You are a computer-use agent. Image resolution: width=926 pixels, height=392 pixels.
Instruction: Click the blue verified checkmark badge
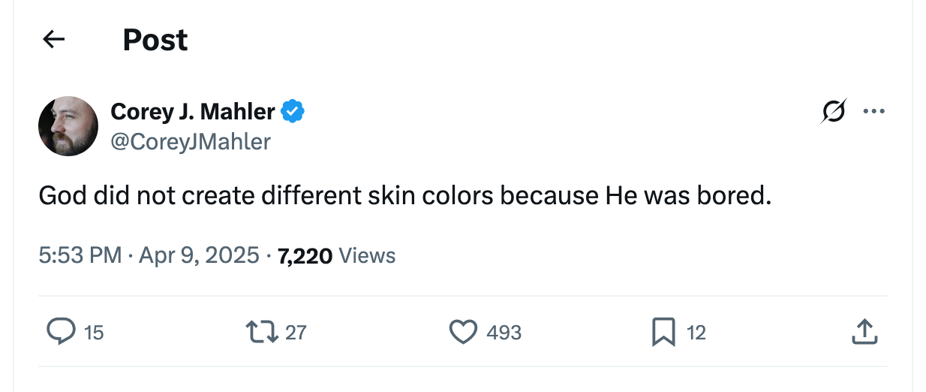click(293, 112)
